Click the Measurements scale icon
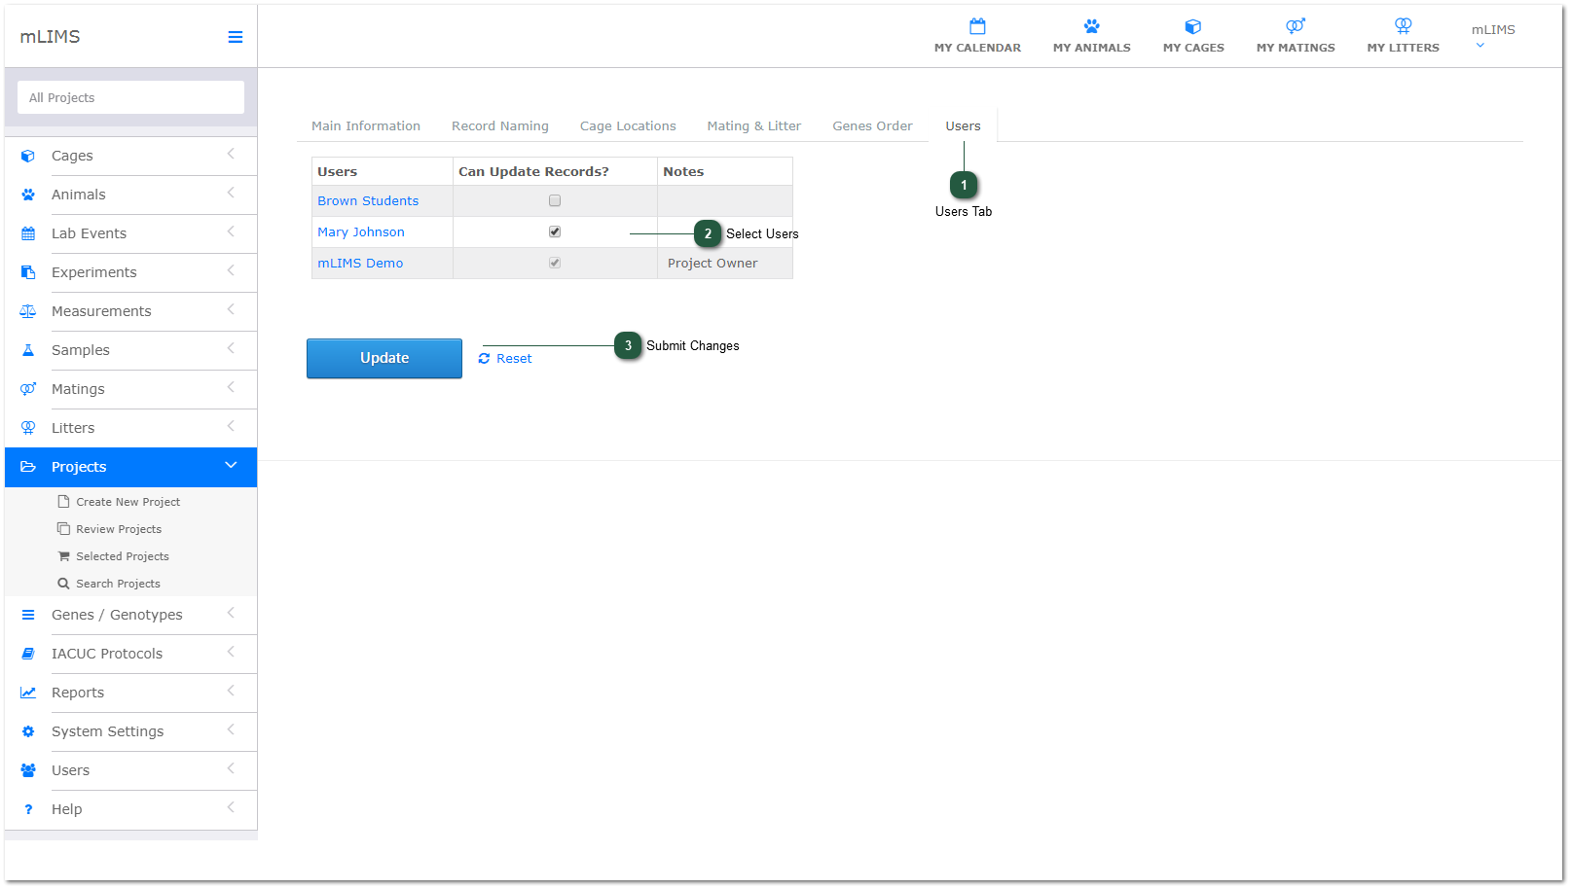Viewport: 1571px width, 889px height. 28,311
